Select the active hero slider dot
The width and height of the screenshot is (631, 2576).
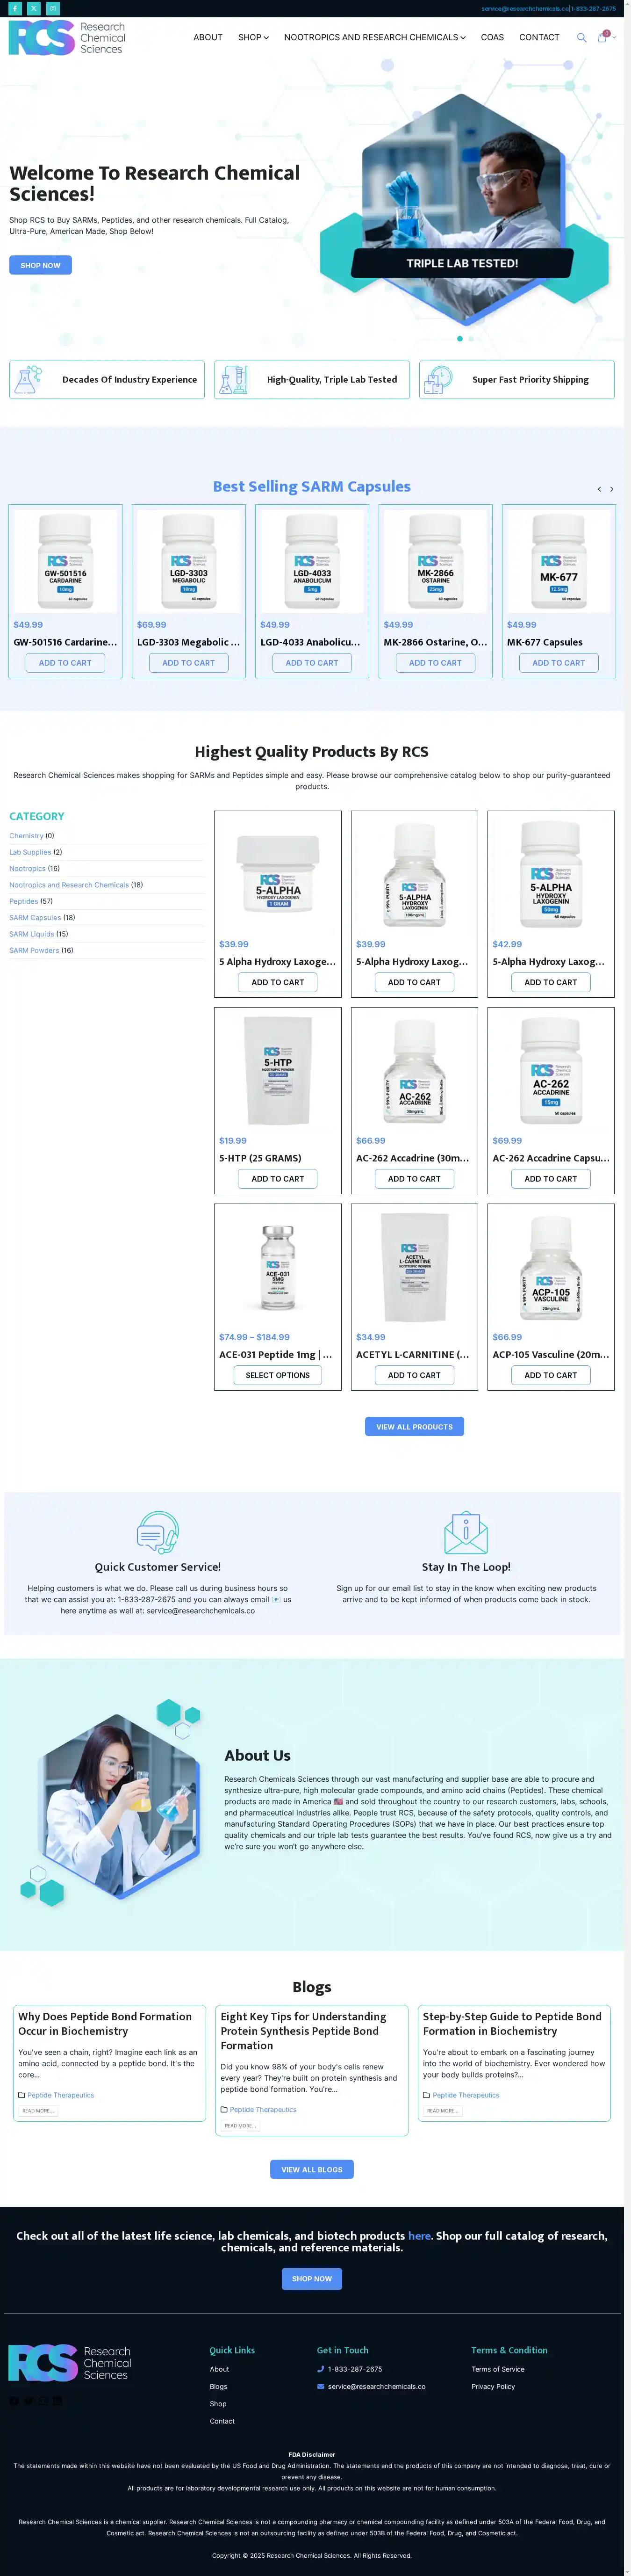tap(460, 339)
